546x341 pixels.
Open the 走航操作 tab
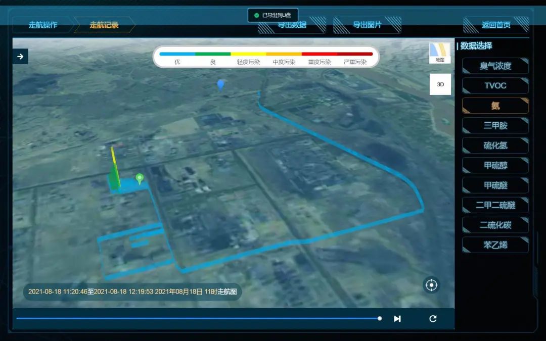click(43, 25)
